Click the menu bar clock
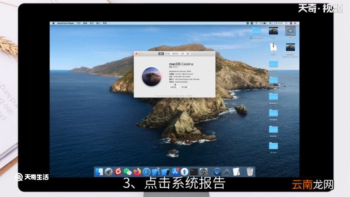350x197 pixels. tap(276, 23)
